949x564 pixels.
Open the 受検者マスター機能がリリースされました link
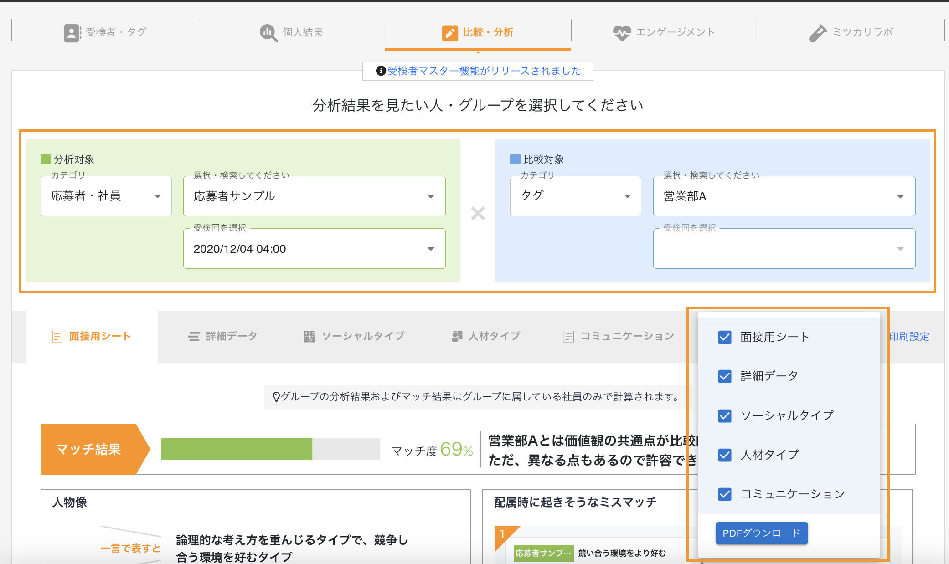[x=484, y=71]
